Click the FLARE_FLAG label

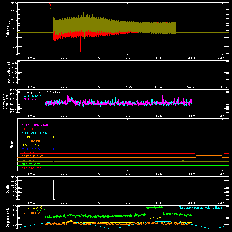tap(30, 145)
